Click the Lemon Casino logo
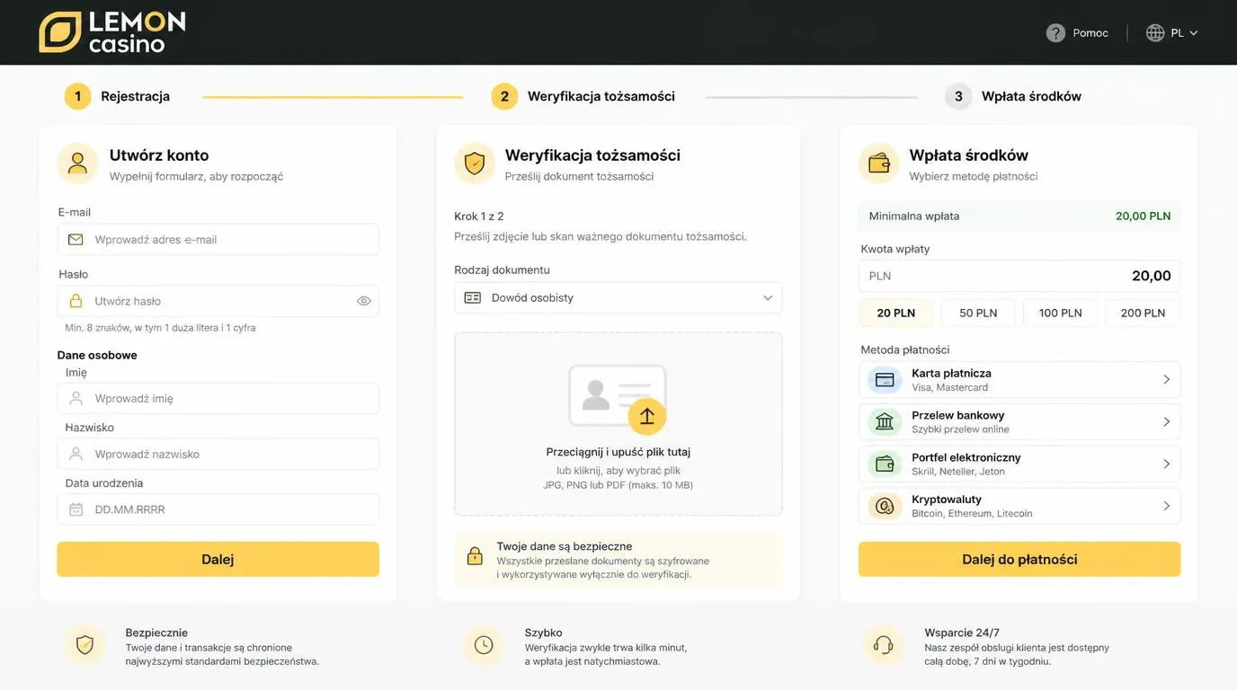Image resolution: width=1237 pixels, height=690 pixels. [x=112, y=31]
